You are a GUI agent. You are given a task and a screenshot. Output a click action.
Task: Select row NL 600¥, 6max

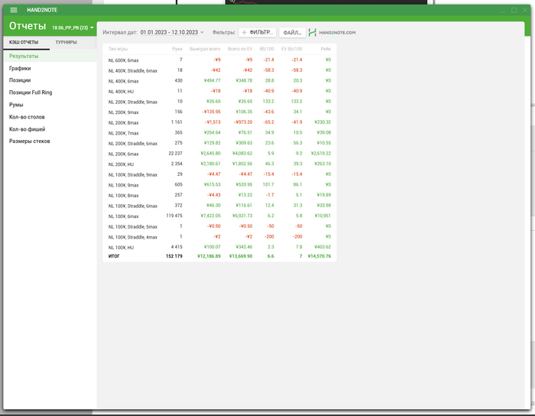point(219,60)
